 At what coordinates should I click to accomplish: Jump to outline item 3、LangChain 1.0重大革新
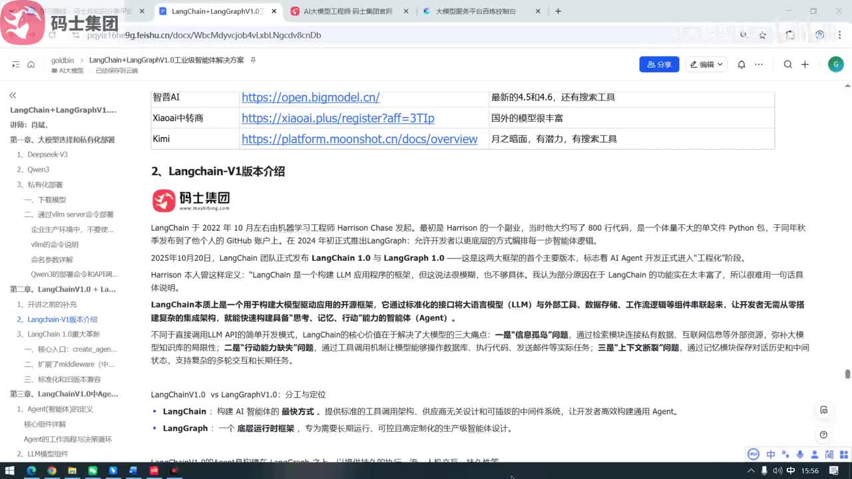tap(59, 334)
